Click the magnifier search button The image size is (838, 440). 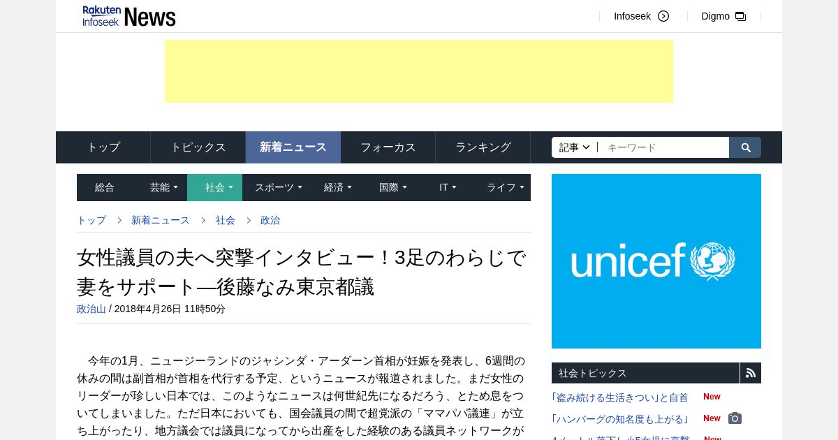click(745, 147)
